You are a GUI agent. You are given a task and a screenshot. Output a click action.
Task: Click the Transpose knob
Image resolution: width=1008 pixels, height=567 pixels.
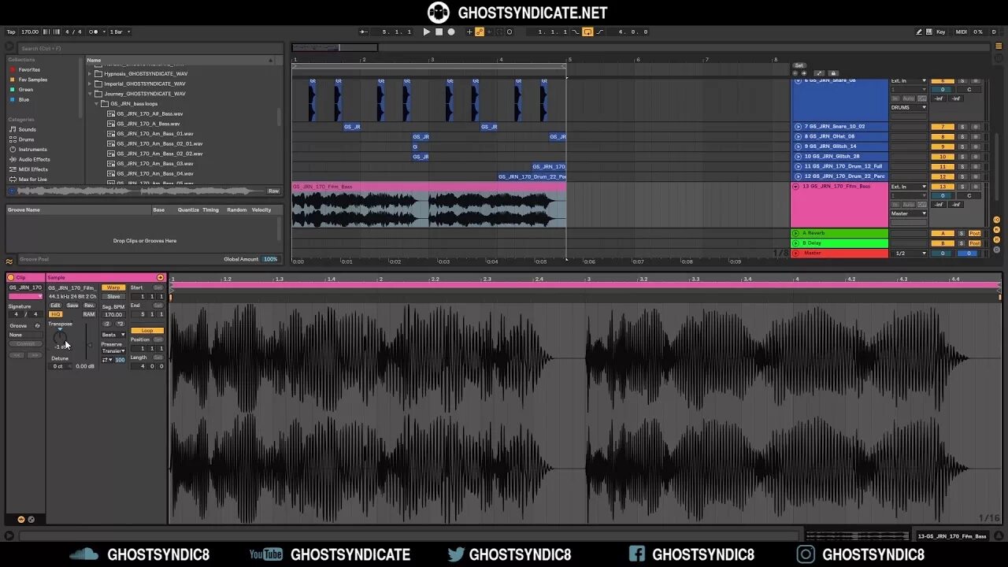point(60,337)
